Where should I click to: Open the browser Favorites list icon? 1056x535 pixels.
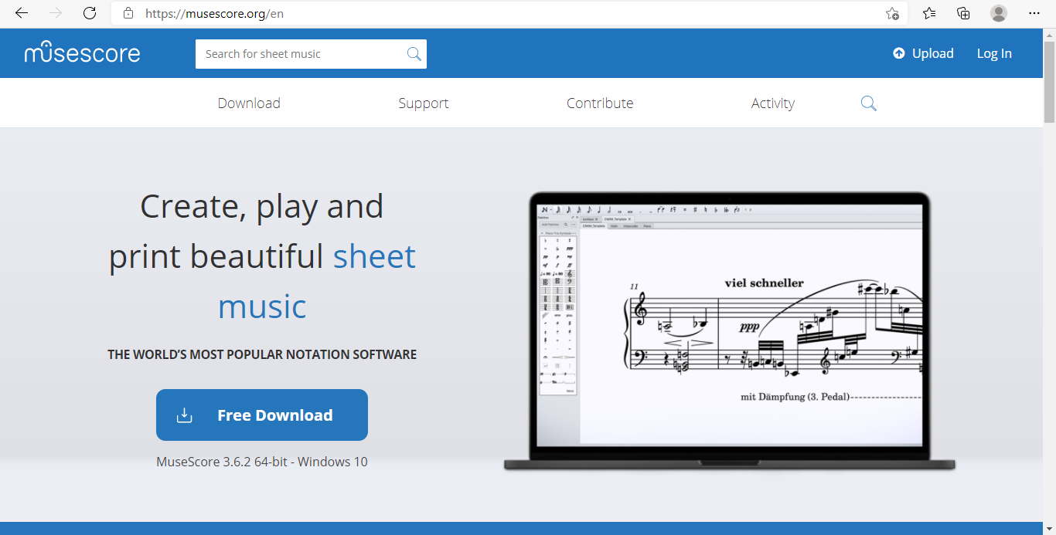pos(929,13)
